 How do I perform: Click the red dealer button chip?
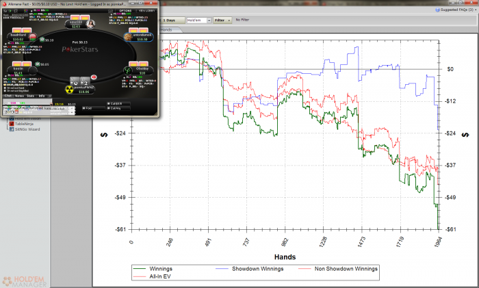click(x=94, y=77)
